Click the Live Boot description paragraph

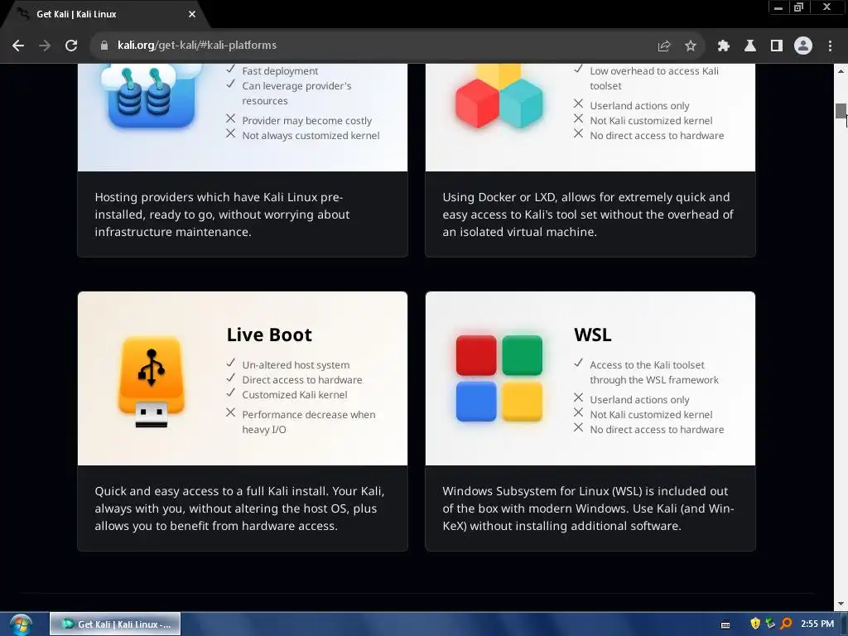click(x=239, y=508)
